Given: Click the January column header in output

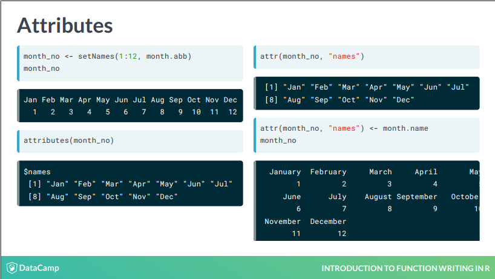Looking at the screenshot, I should click(x=285, y=172).
